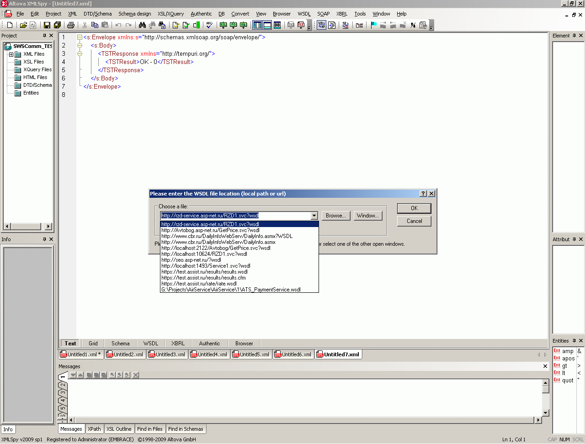Image resolution: width=585 pixels, height=444 pixels.
Task: Click the Find in Files icon
Action: [162, 25]
